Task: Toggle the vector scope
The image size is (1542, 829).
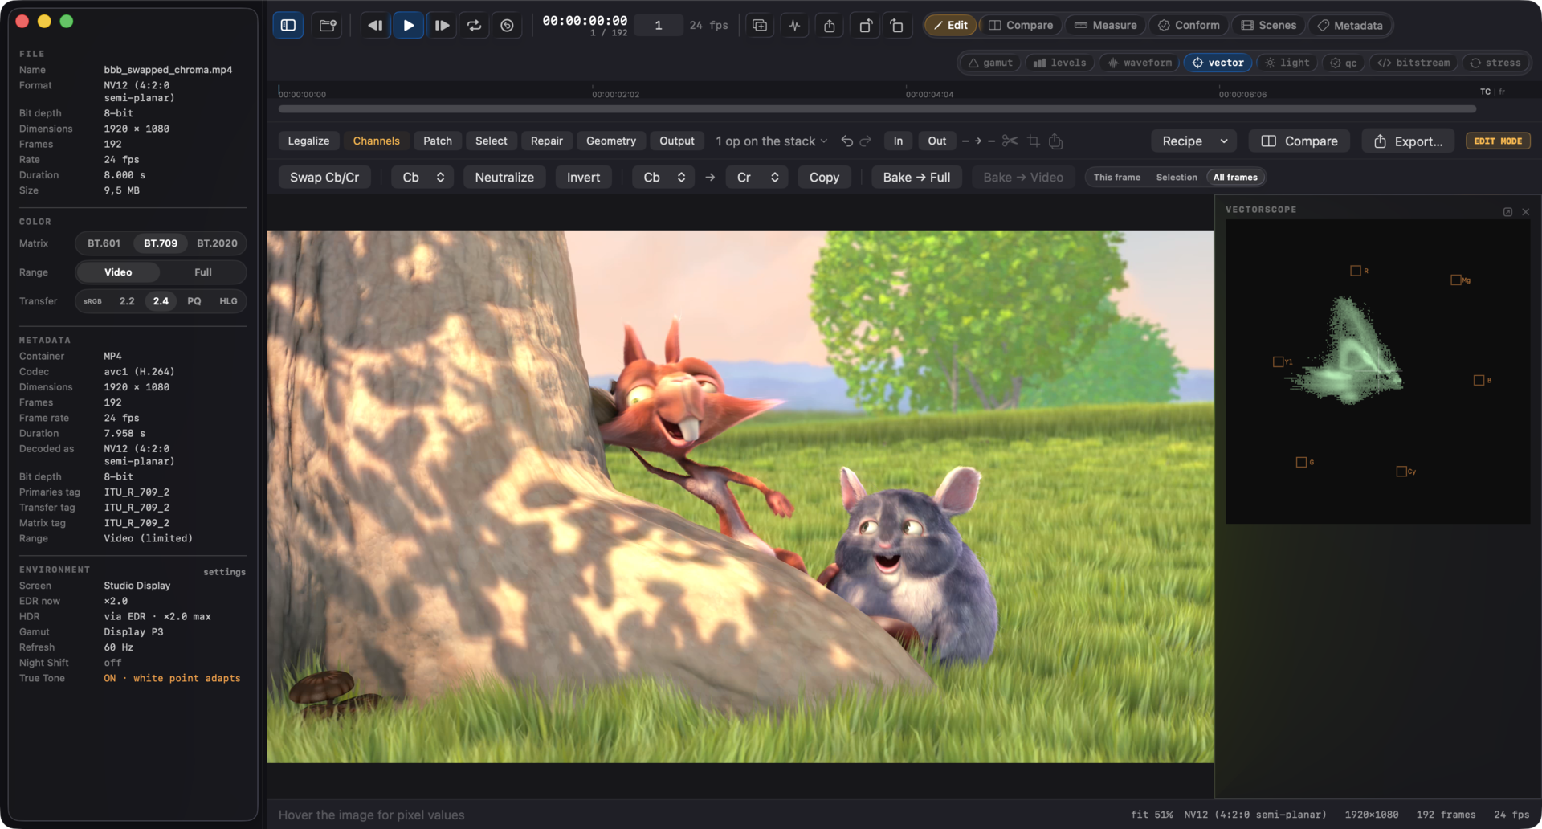Action: [1218, 63]
